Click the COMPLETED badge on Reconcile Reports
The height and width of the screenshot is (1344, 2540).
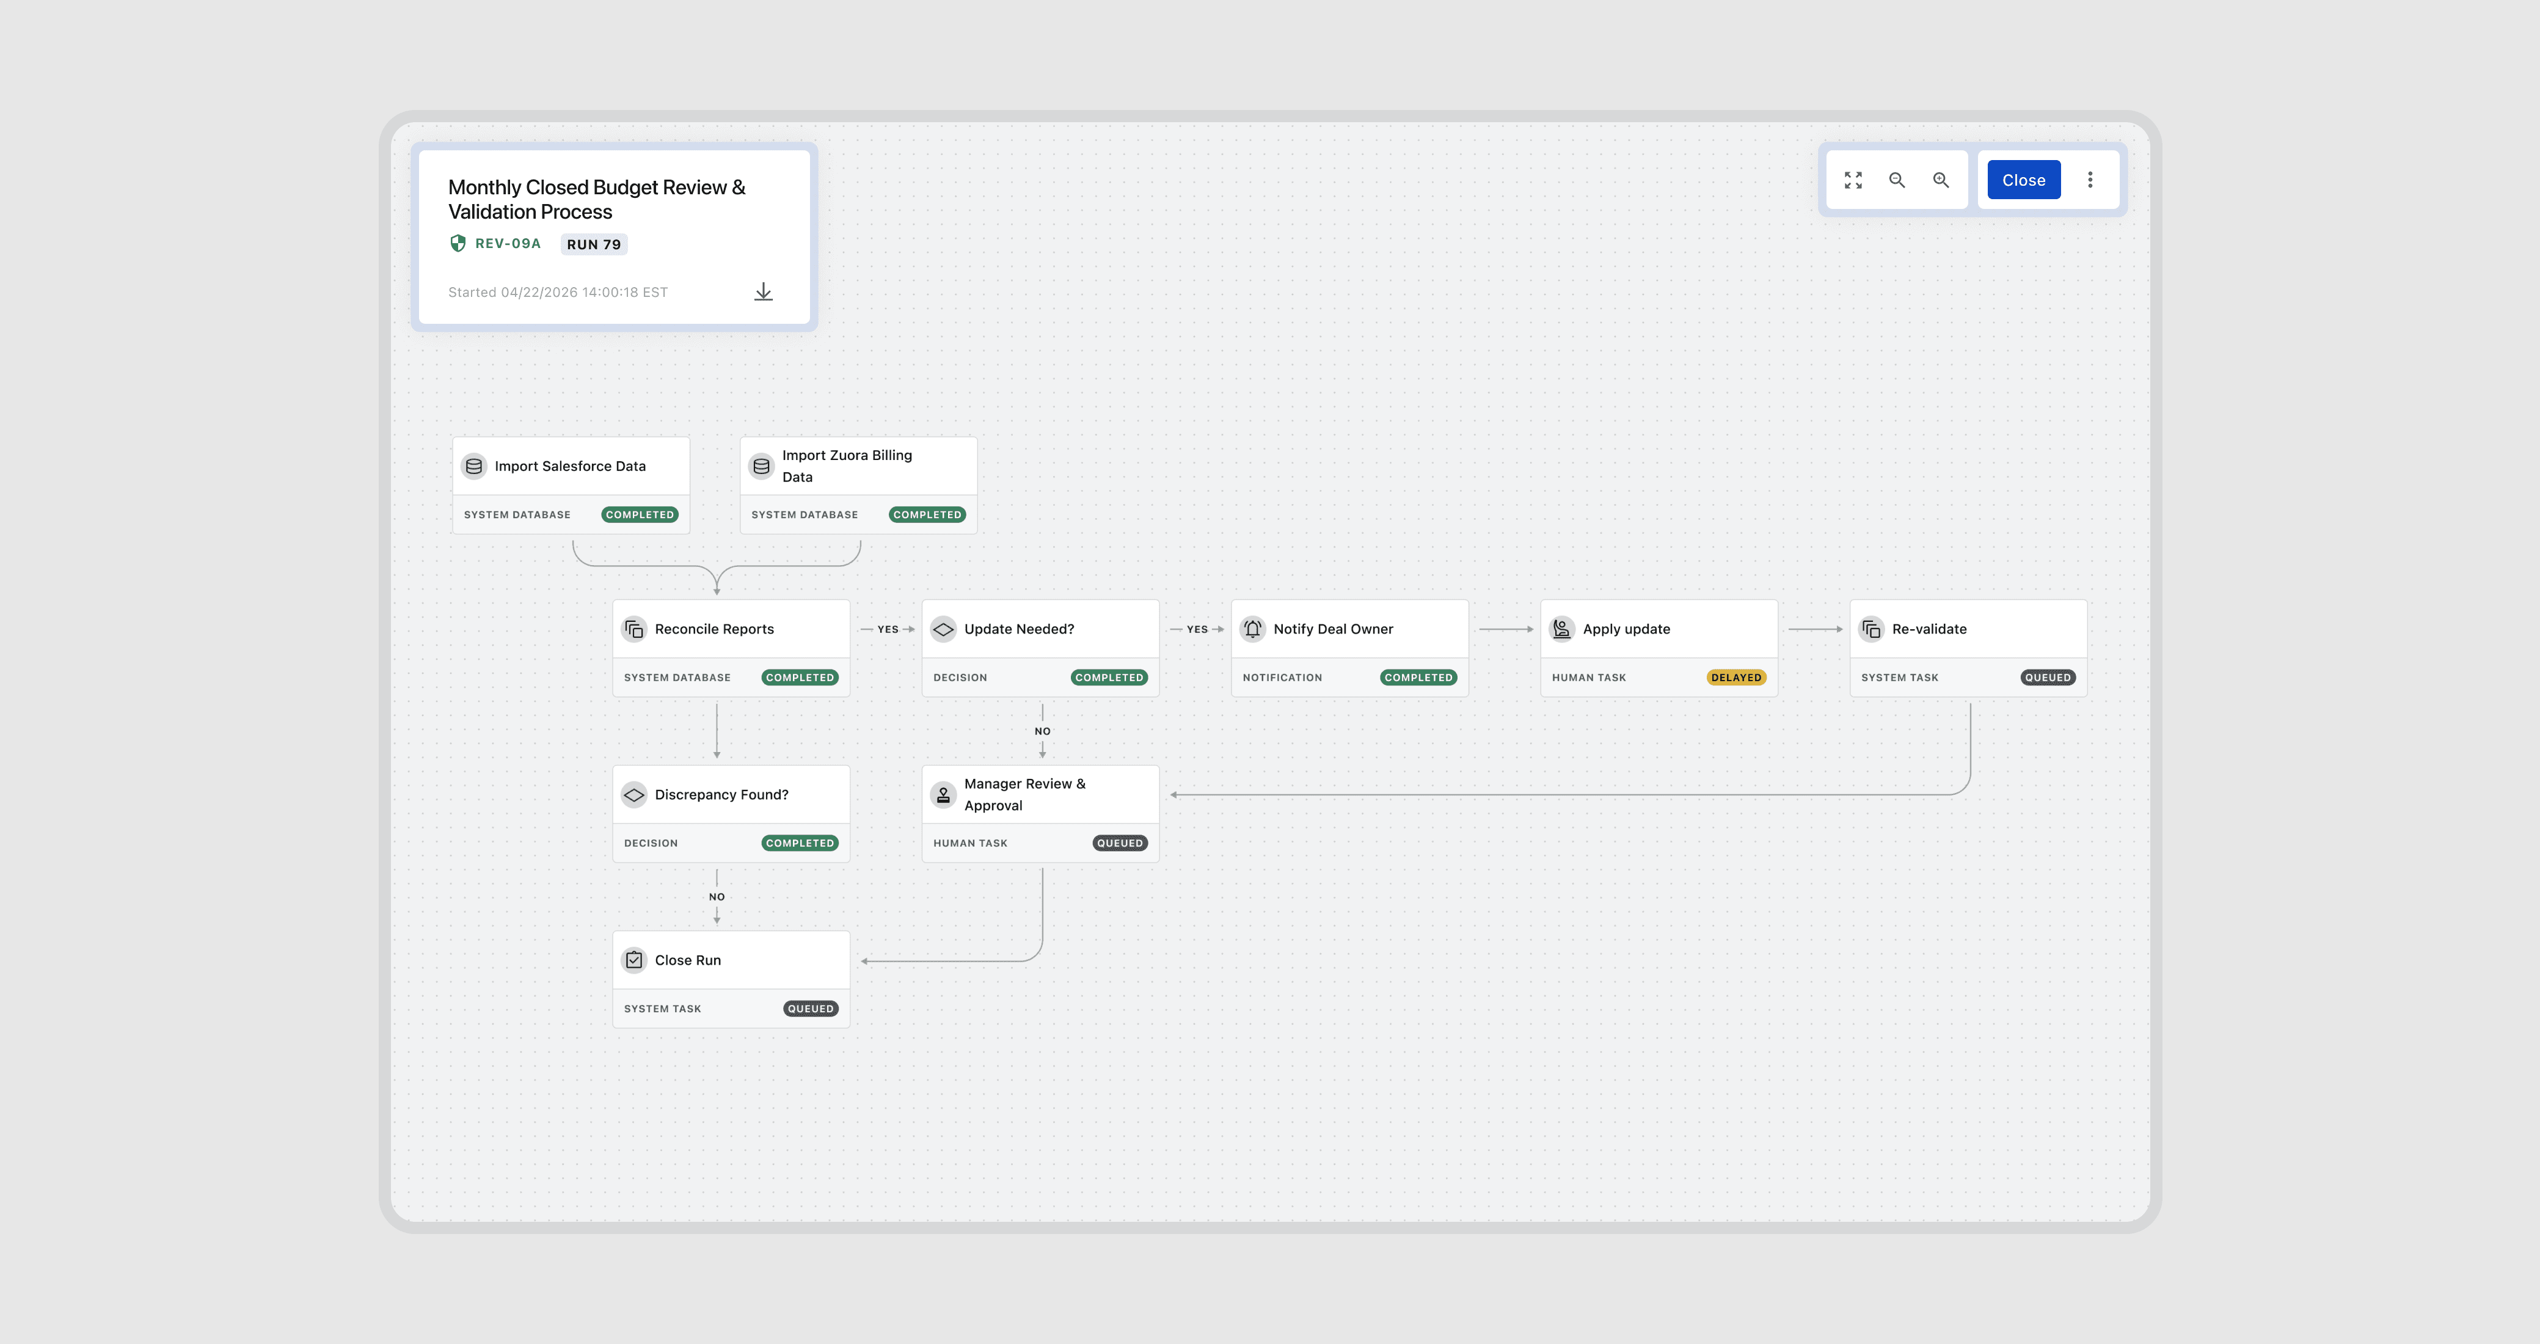pos(800,677)
